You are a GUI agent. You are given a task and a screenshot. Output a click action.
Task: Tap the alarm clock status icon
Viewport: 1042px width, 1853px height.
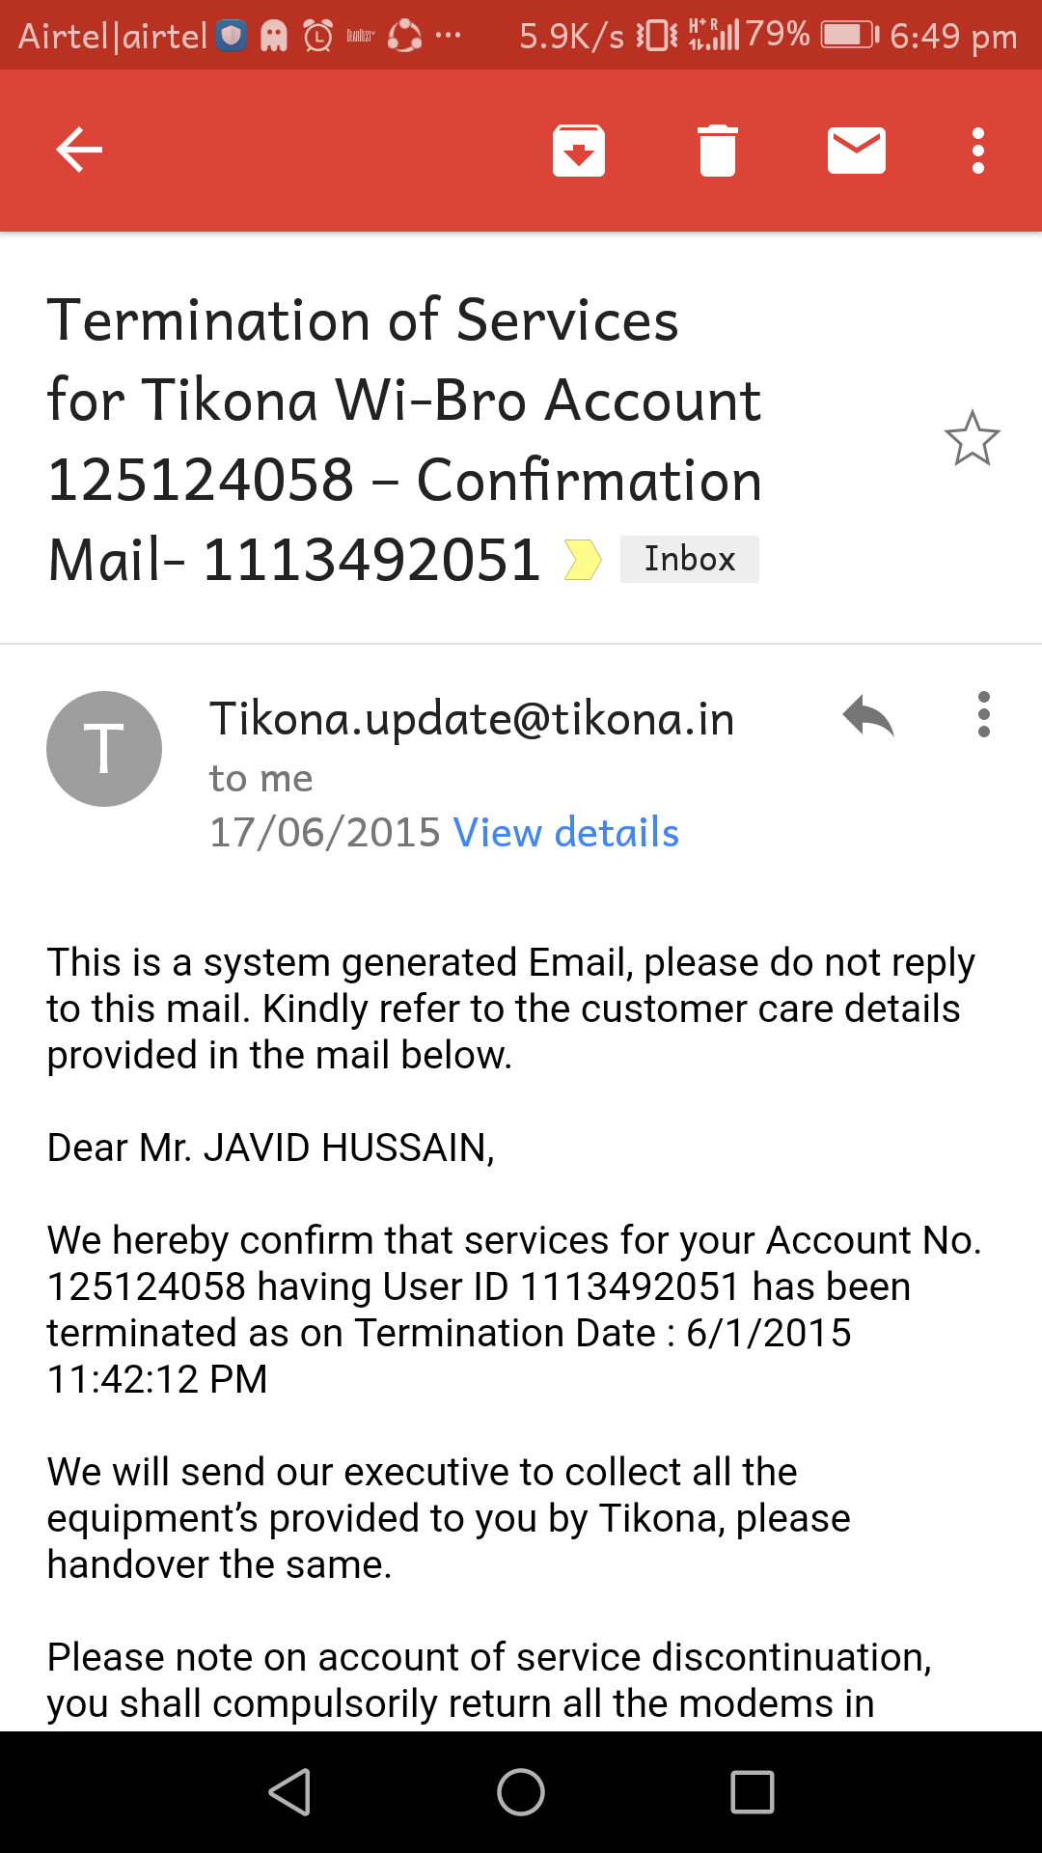click(318, 37)
